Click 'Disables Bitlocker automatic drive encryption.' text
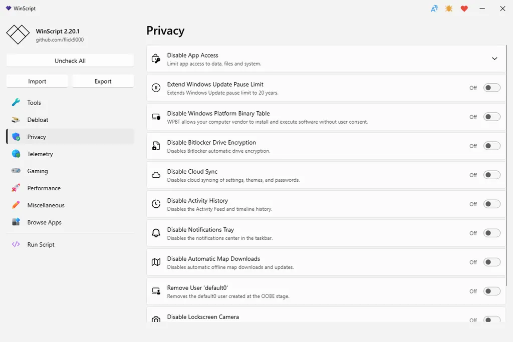Viewport: 513px width, 342px height. pyautogui.click(x=218, y=151)
